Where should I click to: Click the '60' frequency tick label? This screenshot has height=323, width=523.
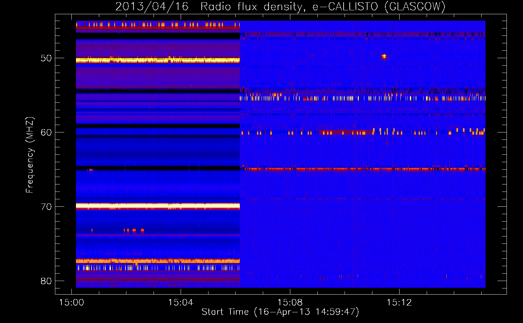coord(46,132)
